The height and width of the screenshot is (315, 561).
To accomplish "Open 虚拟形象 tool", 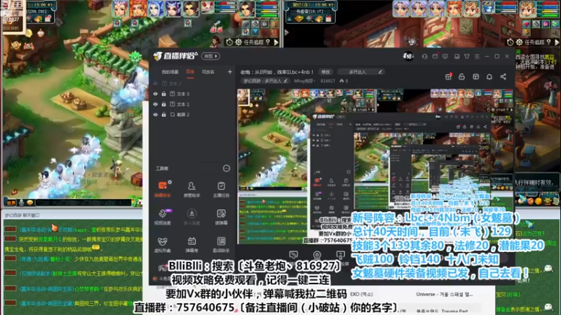I will [x=162, y=244].
